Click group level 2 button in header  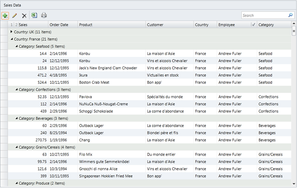click(16, 25)
